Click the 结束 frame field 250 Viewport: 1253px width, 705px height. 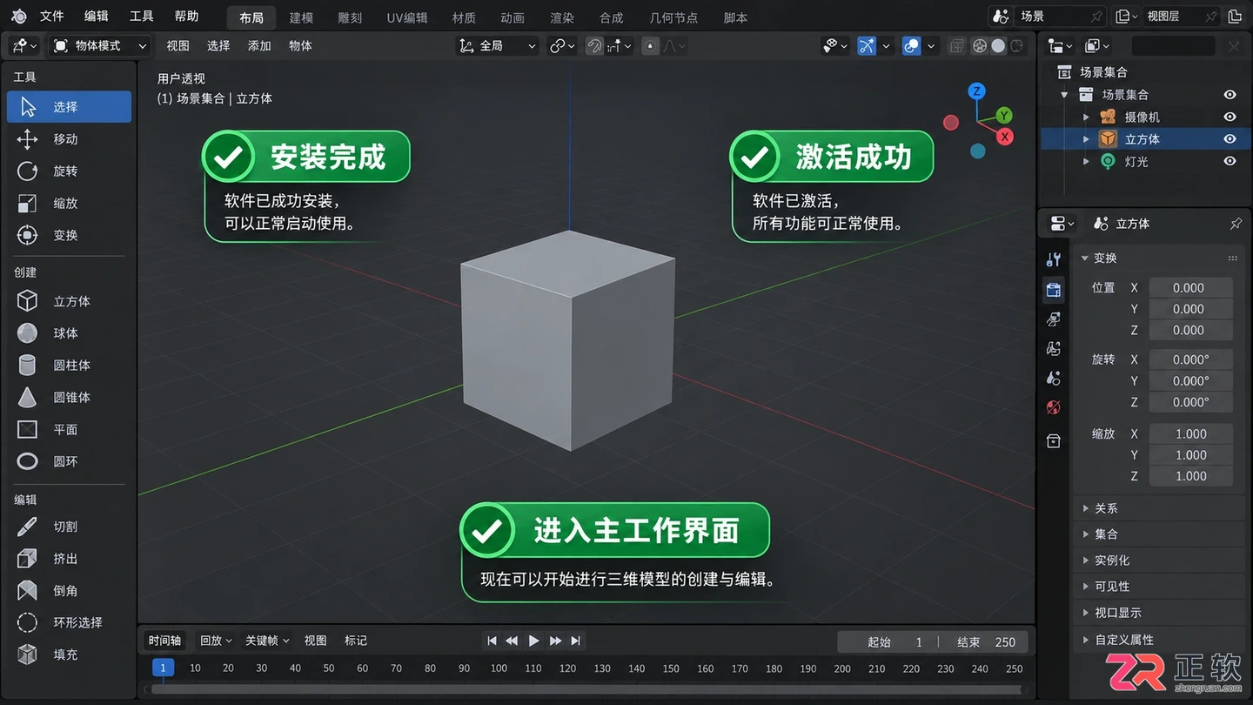(x=984, y=642)
